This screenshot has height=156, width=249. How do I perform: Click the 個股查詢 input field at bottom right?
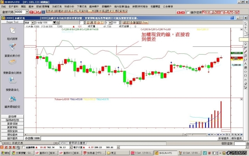click(x=240, y=144)
